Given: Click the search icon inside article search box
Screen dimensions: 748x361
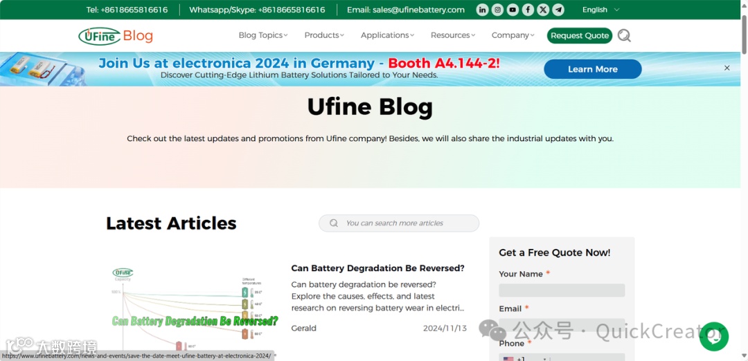Looking at the screenshot, I should pos(334,223).
